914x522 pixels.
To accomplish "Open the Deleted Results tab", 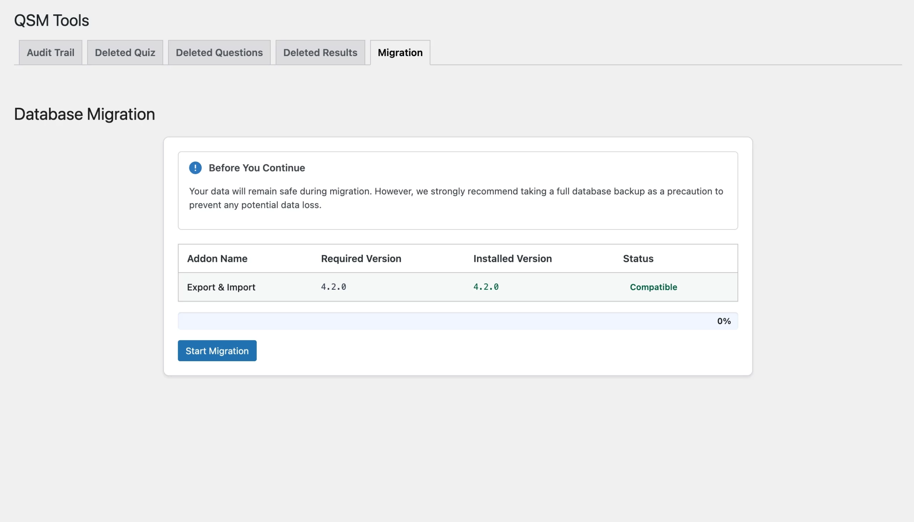I will click(320, 53).
